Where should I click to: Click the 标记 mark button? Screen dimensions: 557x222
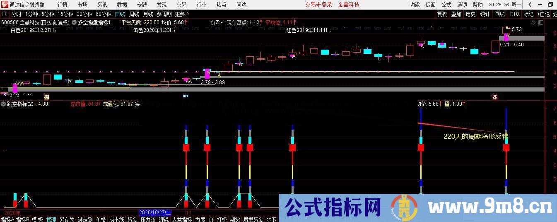[x=528, y=14]
